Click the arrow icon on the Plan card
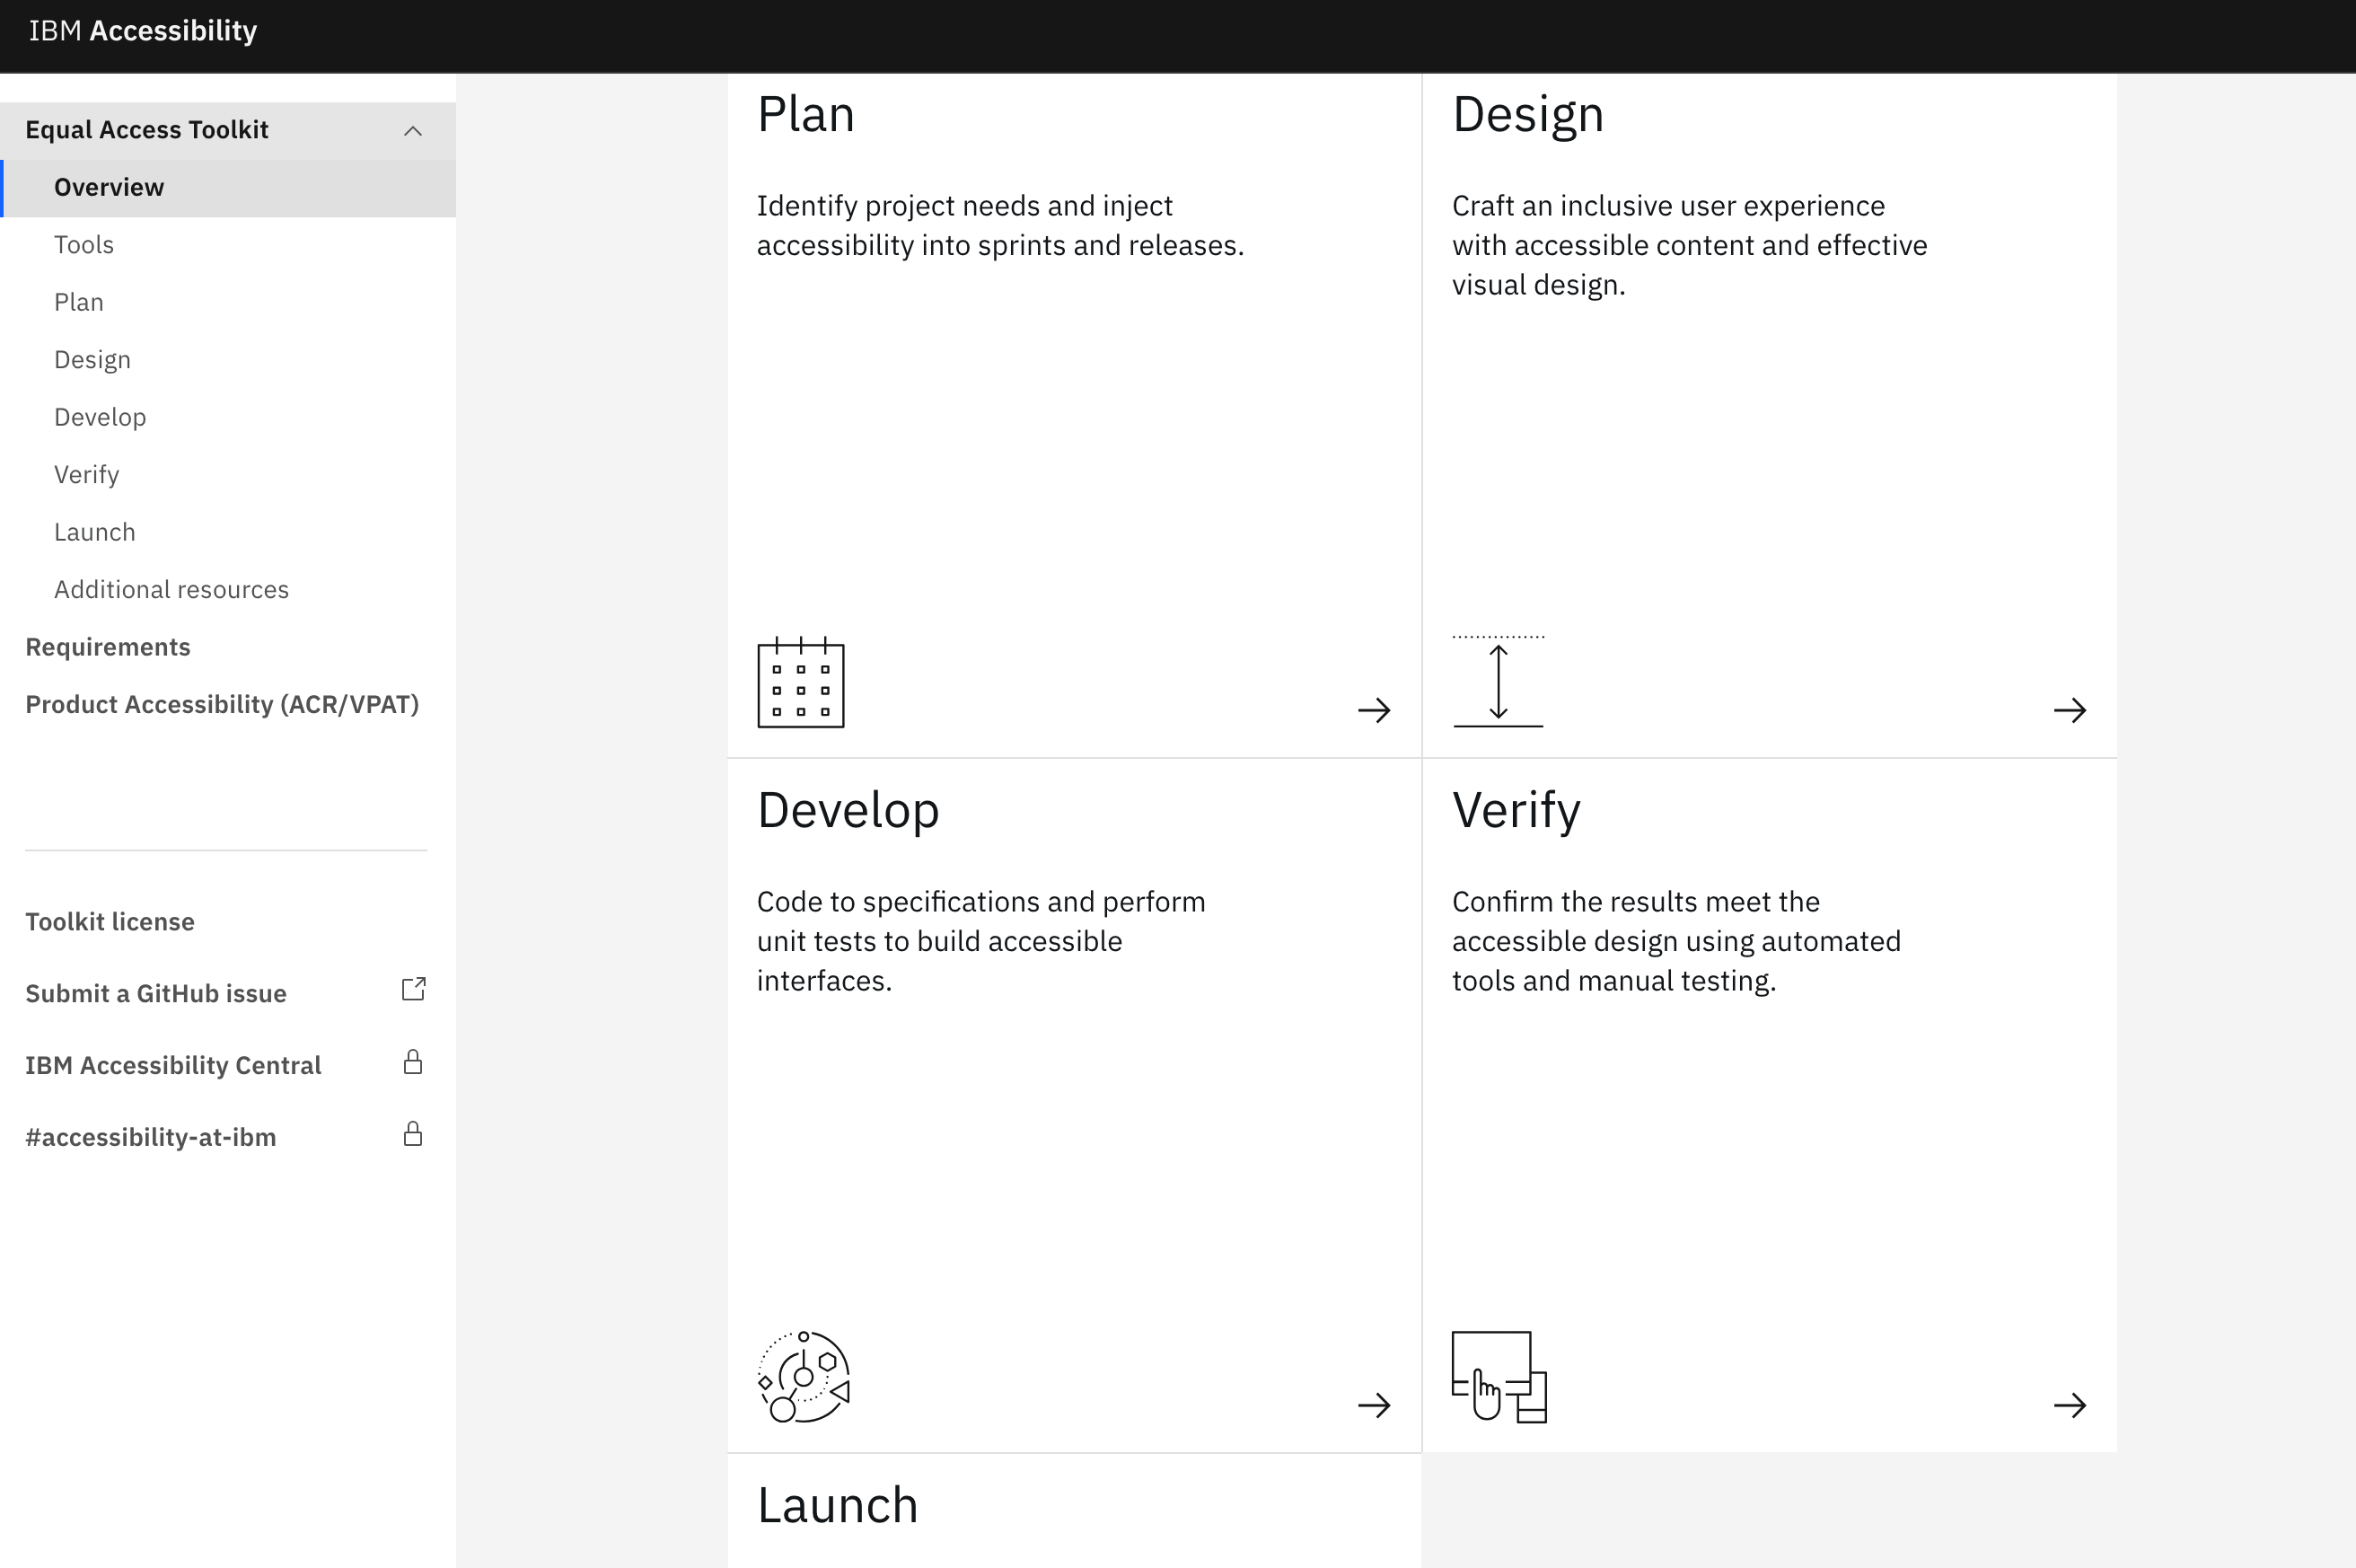The width and height of the screenshot is (2356, 1568). [1375, 710]
